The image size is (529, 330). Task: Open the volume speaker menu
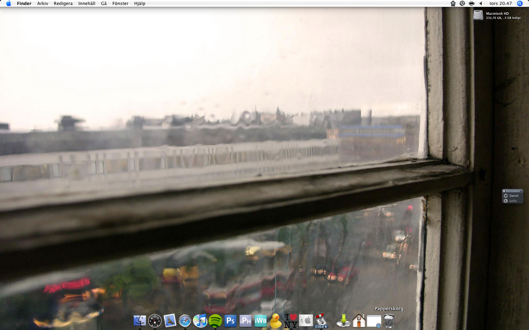[x=481, y=3]
